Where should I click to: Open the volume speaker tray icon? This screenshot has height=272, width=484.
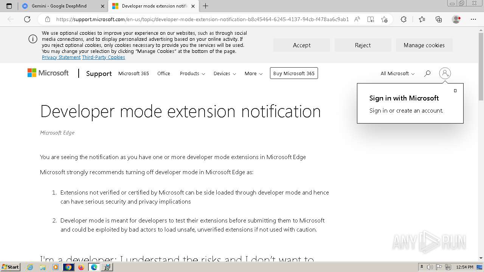tap(430, 267)
